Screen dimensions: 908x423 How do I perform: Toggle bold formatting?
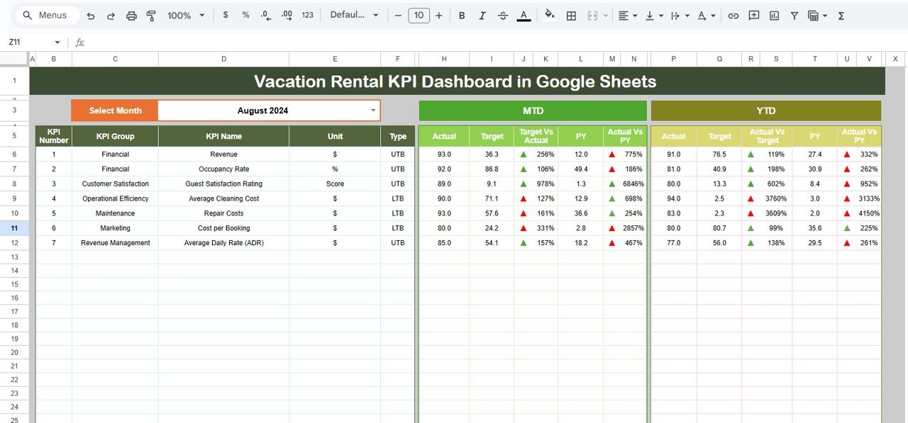[462, 14]
